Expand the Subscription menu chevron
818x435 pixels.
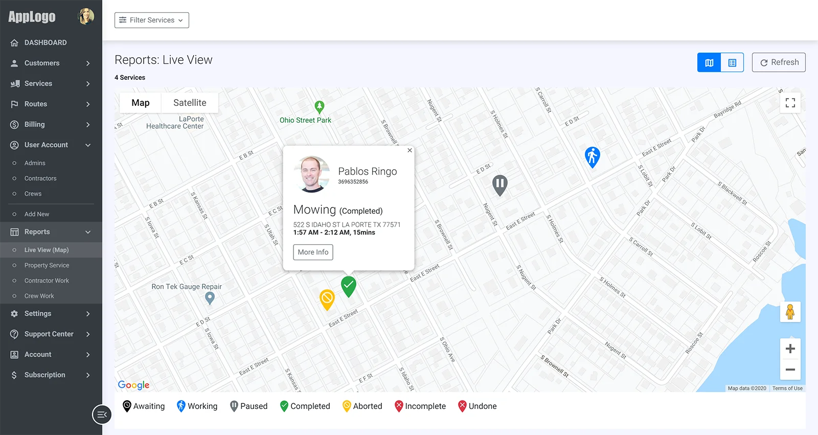pos(88,375)
